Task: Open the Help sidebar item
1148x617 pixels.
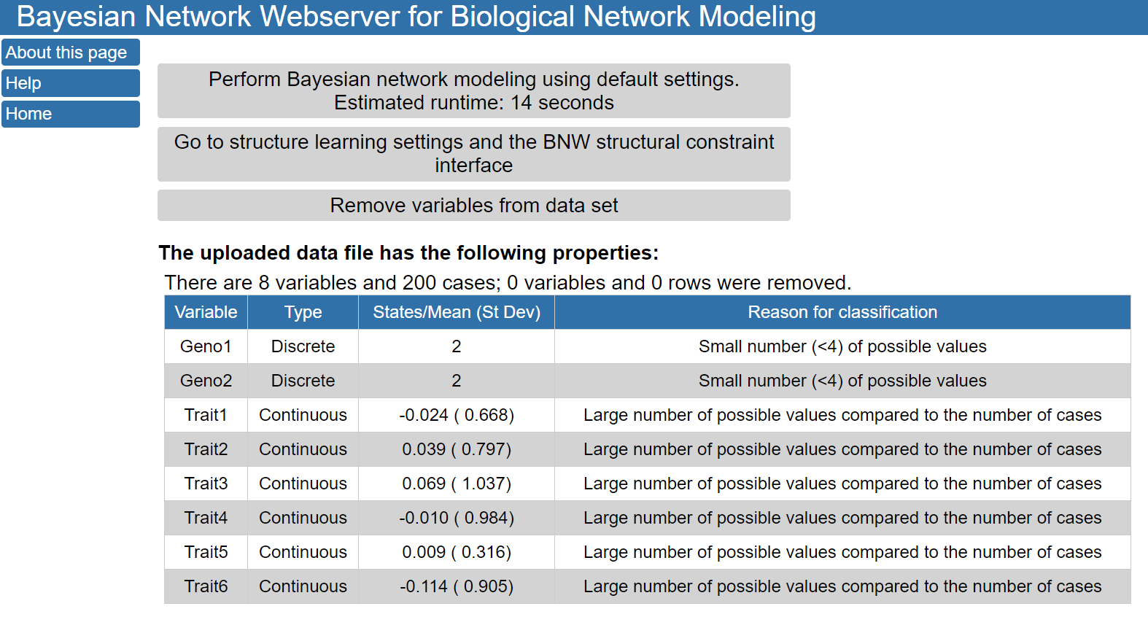Action: pyautogui.click(x=70, y=83)
